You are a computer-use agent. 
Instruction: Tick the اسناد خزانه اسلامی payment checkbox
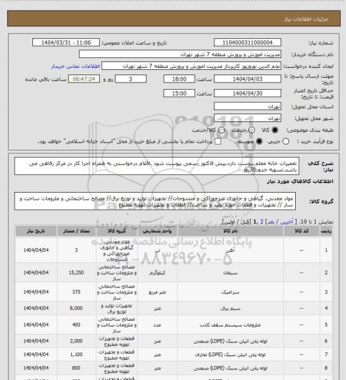click(x=218, y=141)
